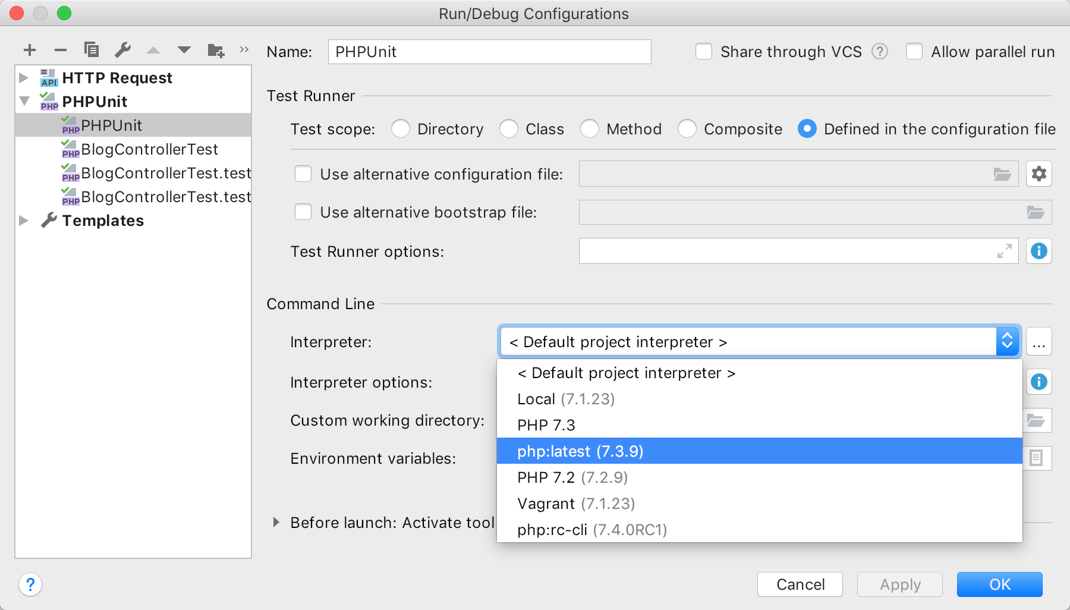Enable Allow parallel run
The image size is (1070, 610).
tap(914, 52)
